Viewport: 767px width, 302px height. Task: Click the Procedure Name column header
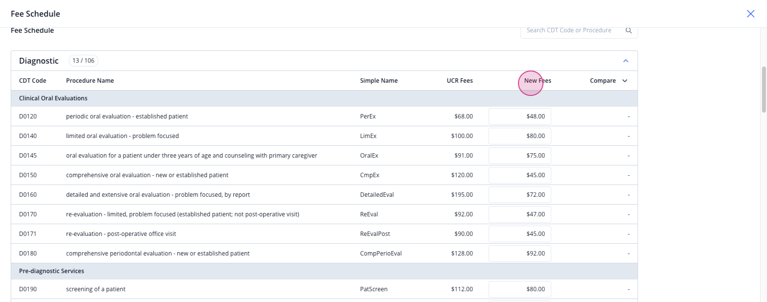[90, 81]
